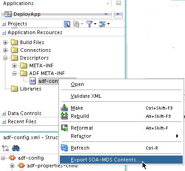Viewport: 185px width, 171px height.
Task: Expand the Projects section
Action: pyautogui.click(x=4, y=24)
